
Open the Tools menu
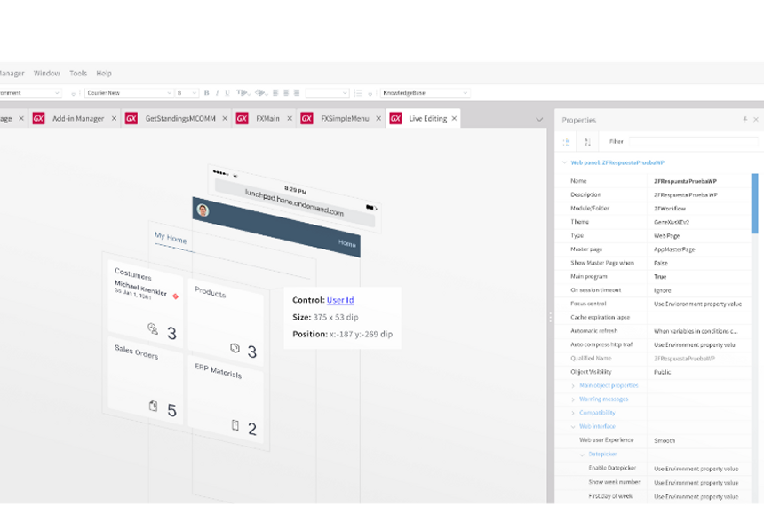coord(78,73)
